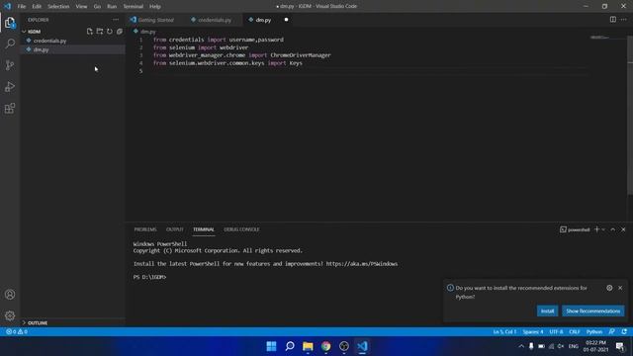Open Windows Start menu
Viewport: 633px width, 356px height.
click(x=271, y=346)
